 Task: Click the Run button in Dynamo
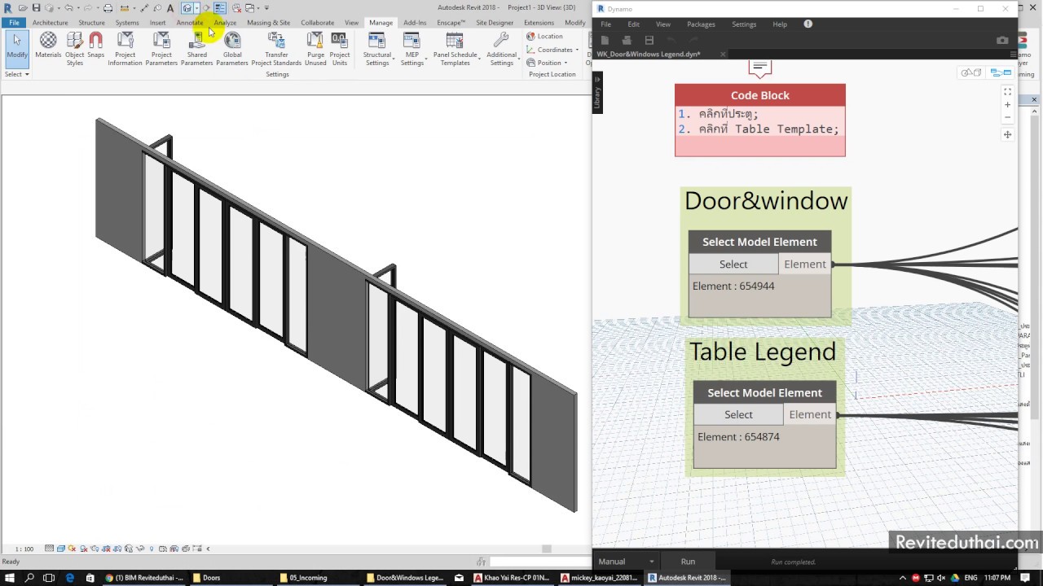pyautogui.click(x=688, y=562)
